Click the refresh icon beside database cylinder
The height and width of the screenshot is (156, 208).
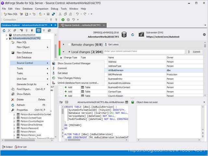tap(133, 35)
